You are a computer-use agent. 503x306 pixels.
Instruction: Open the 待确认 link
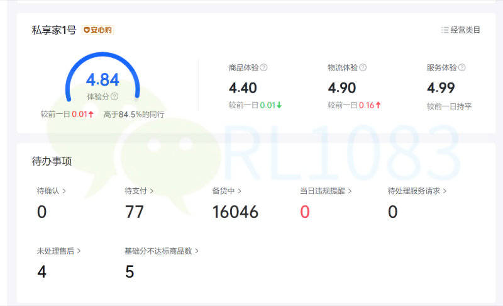coord(52,191)
